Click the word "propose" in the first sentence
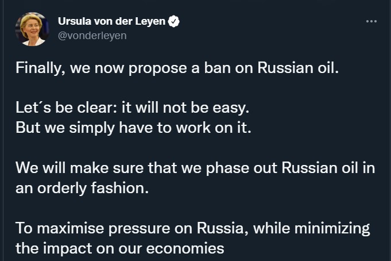 tap(157, 69)
